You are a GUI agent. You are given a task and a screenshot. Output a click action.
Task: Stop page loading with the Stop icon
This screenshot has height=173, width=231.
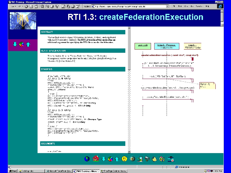[26, 6]
